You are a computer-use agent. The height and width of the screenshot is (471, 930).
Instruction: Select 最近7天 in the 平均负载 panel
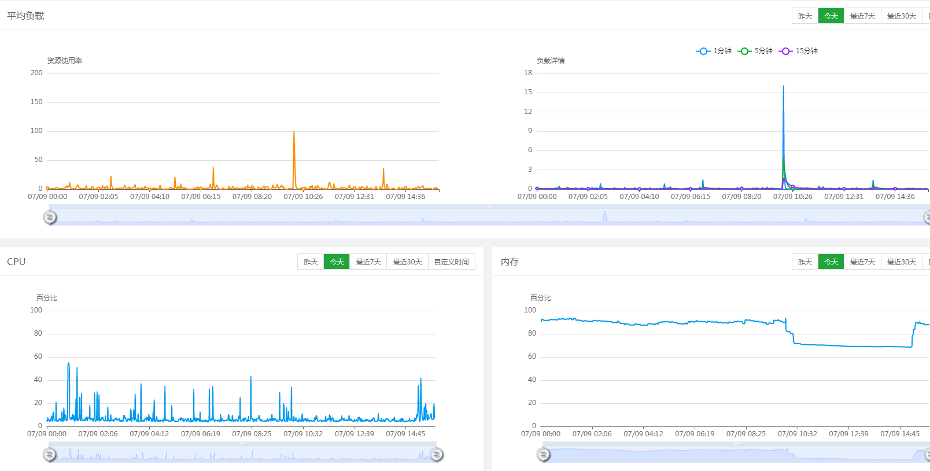point(862,16)
